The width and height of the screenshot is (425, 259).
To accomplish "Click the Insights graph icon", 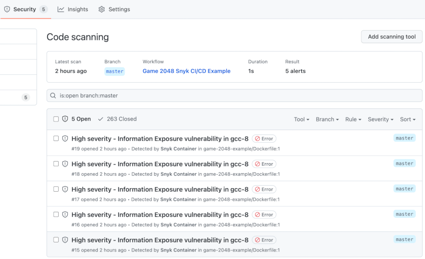I will coord(61,9).
